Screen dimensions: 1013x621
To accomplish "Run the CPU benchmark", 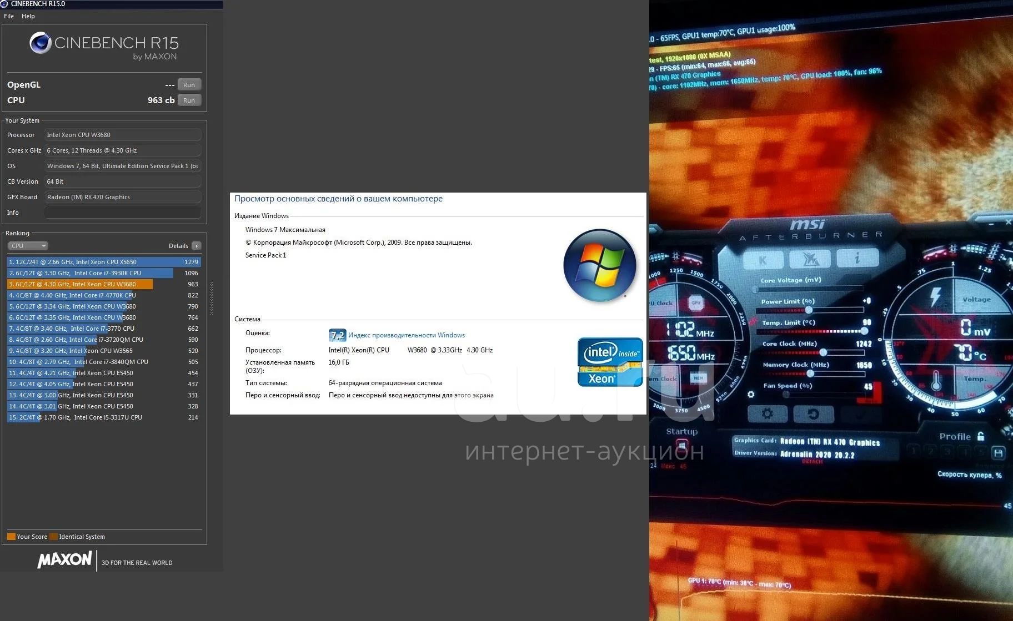I will pos(189,100).
